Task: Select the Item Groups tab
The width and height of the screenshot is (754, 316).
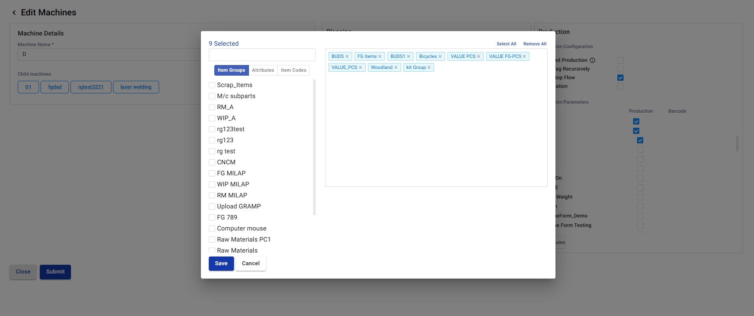Action: (231, 70)
